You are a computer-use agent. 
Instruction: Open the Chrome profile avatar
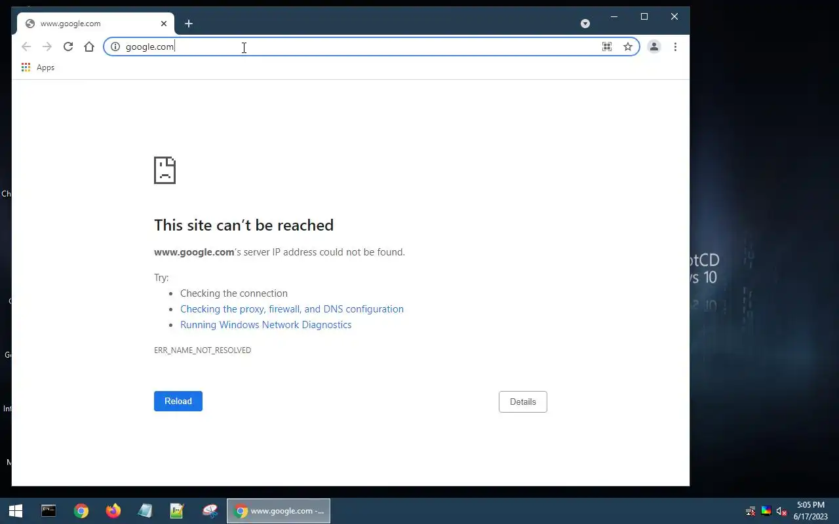coord(654,47)
